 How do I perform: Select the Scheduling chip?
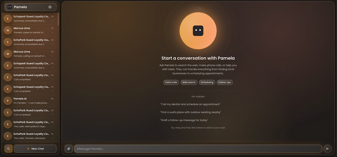[207, 82]
